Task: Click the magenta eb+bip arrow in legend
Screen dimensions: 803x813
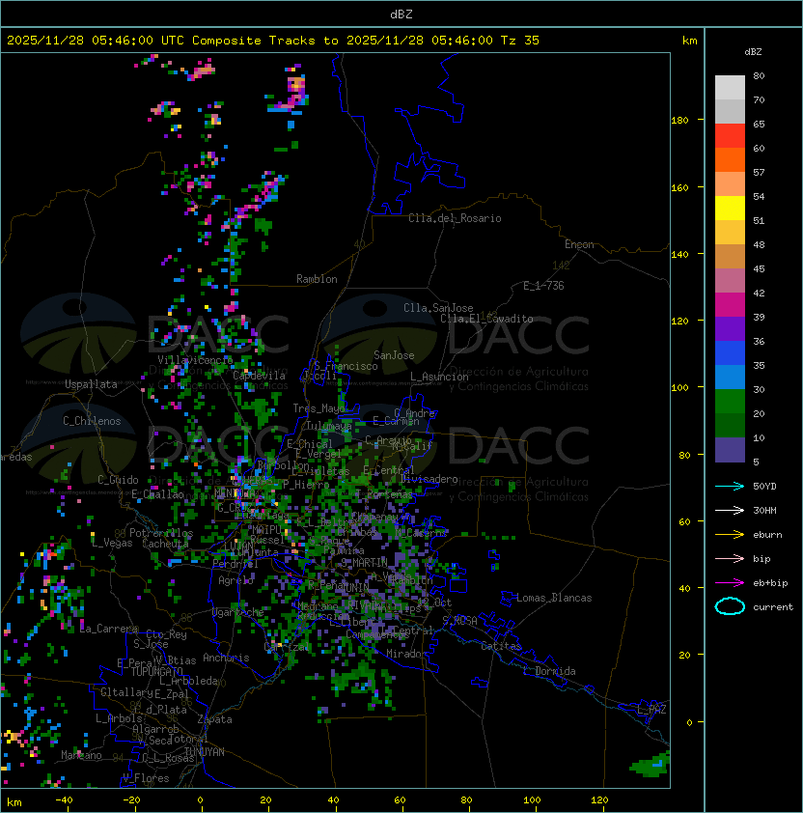Action: pos(730,583)
